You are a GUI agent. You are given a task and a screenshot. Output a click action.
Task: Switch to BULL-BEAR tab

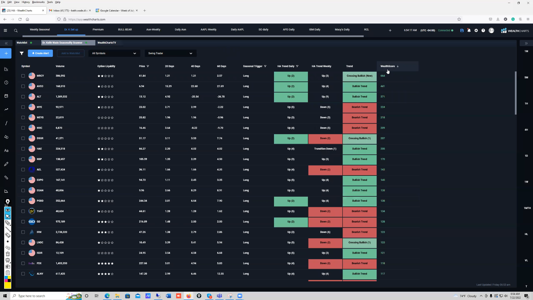click(x=125, y=29)
